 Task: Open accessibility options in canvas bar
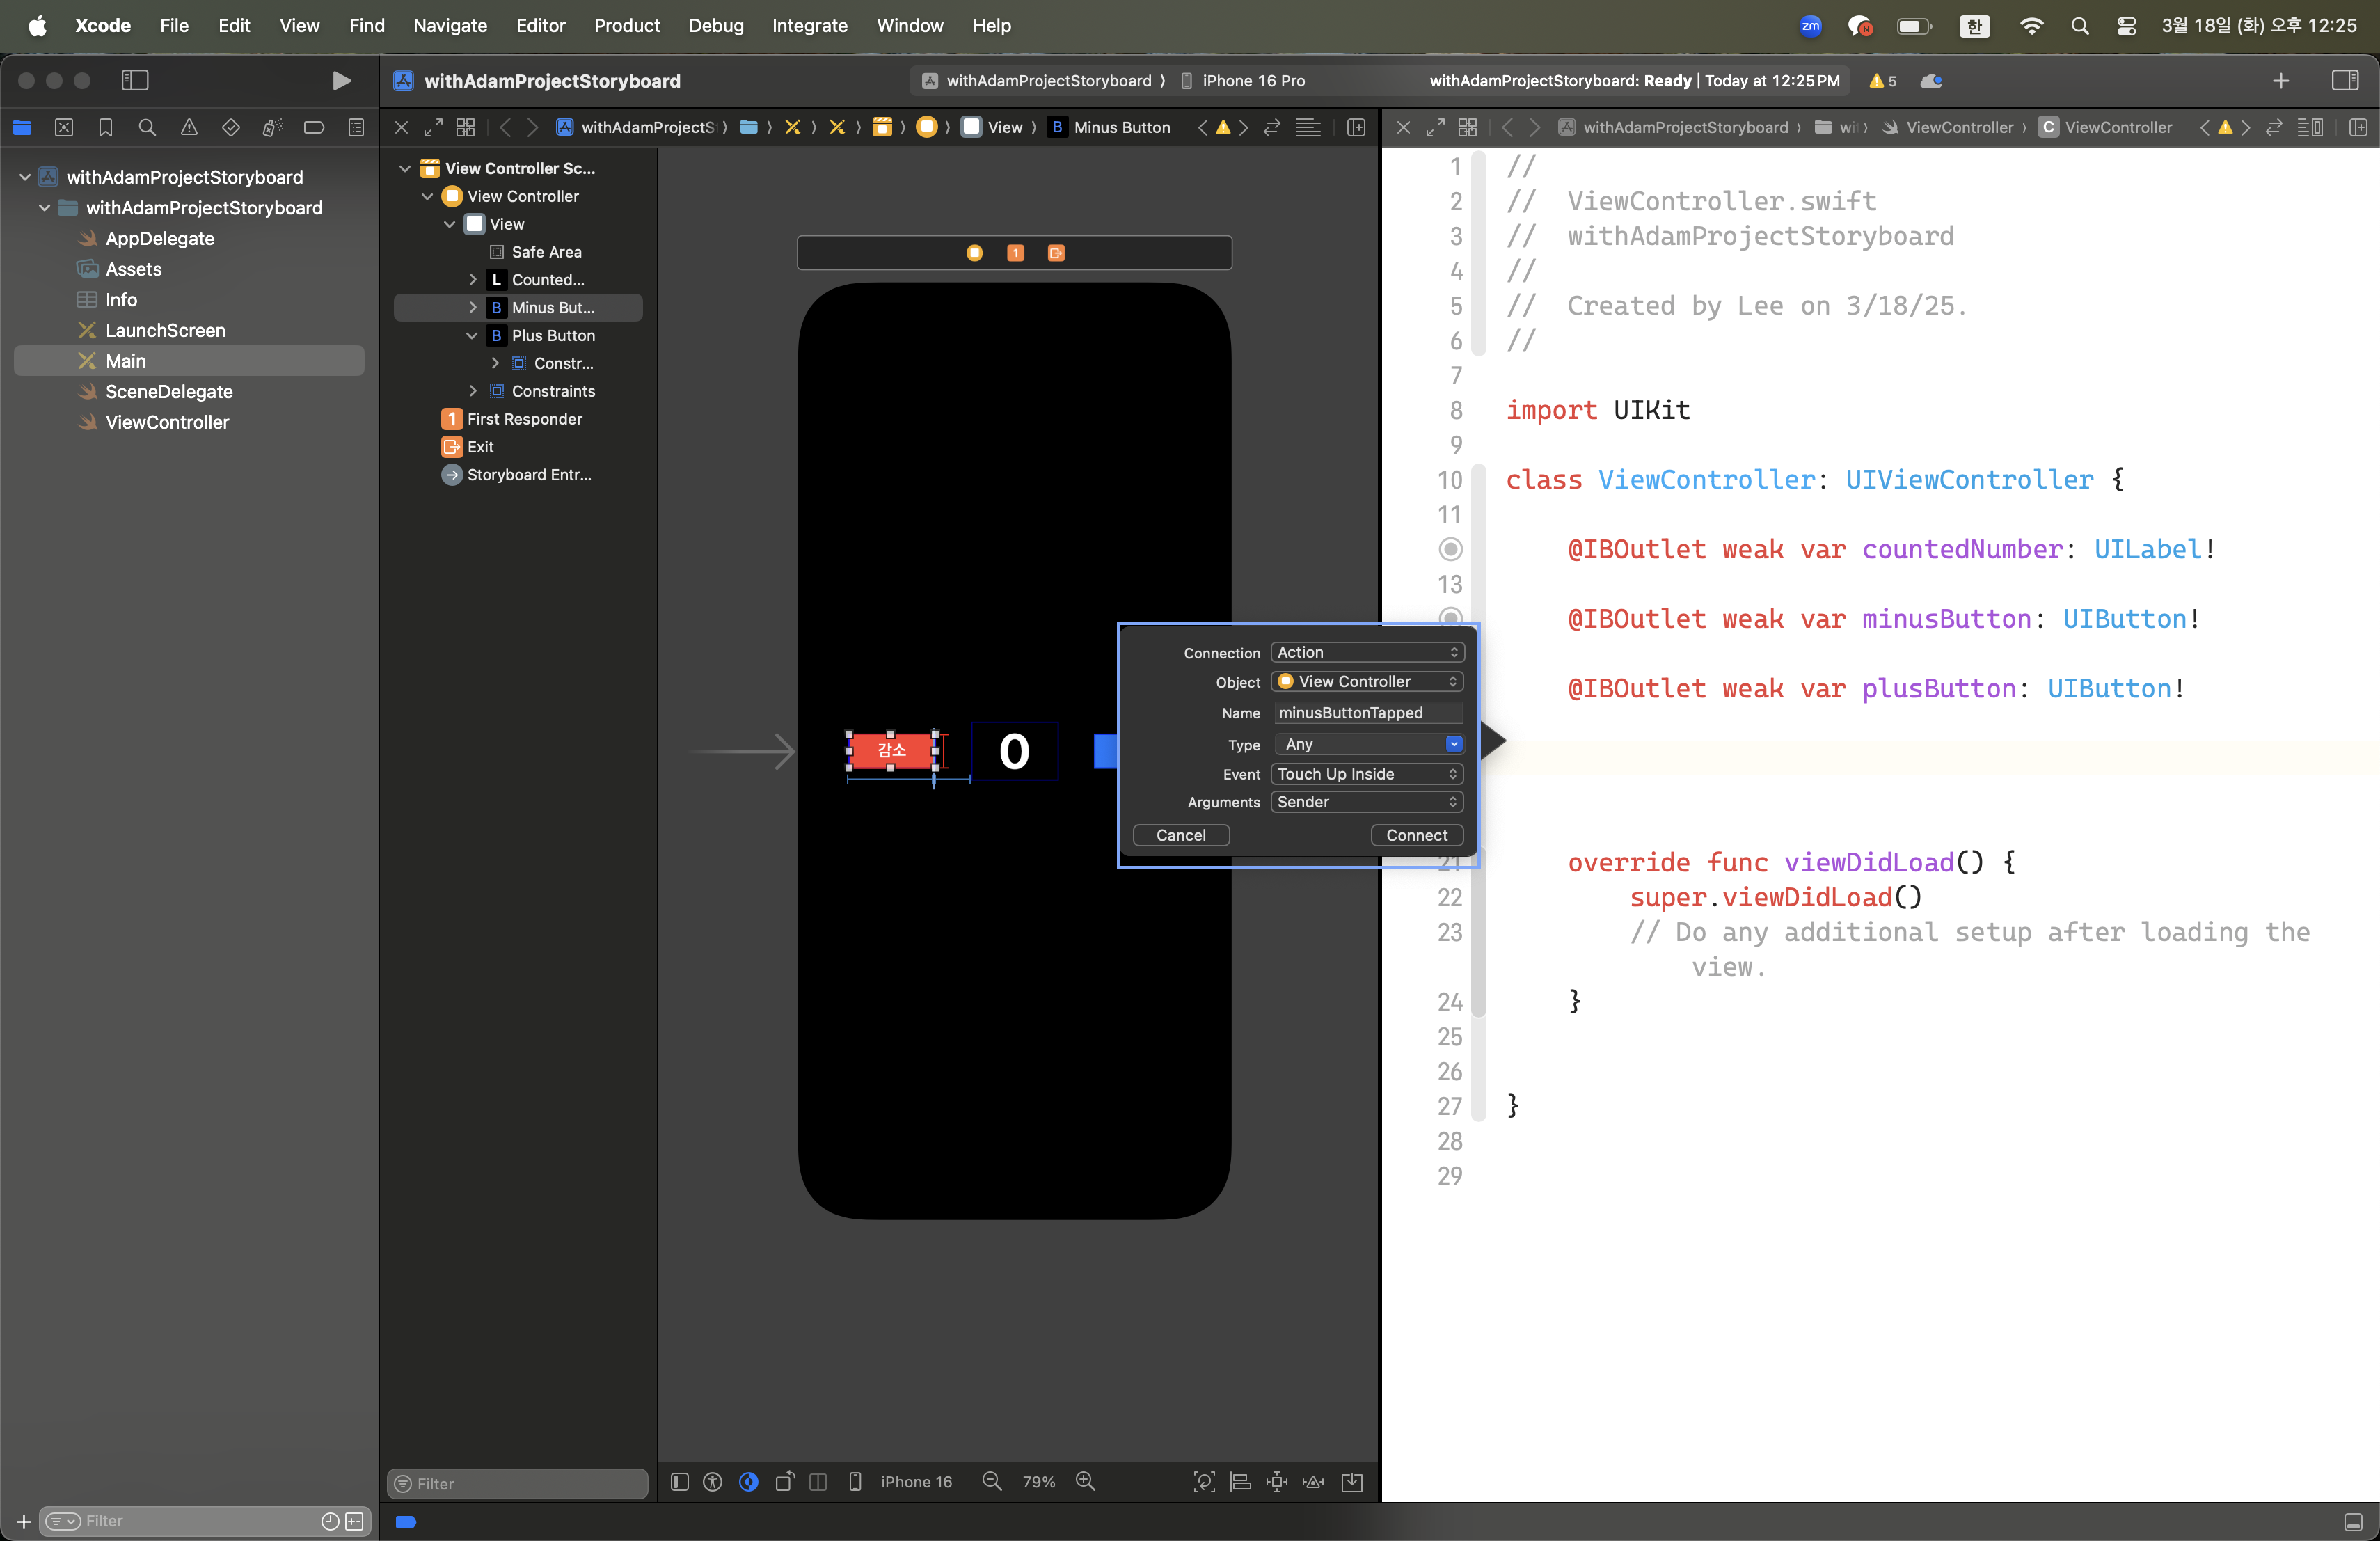(713, 1481)
